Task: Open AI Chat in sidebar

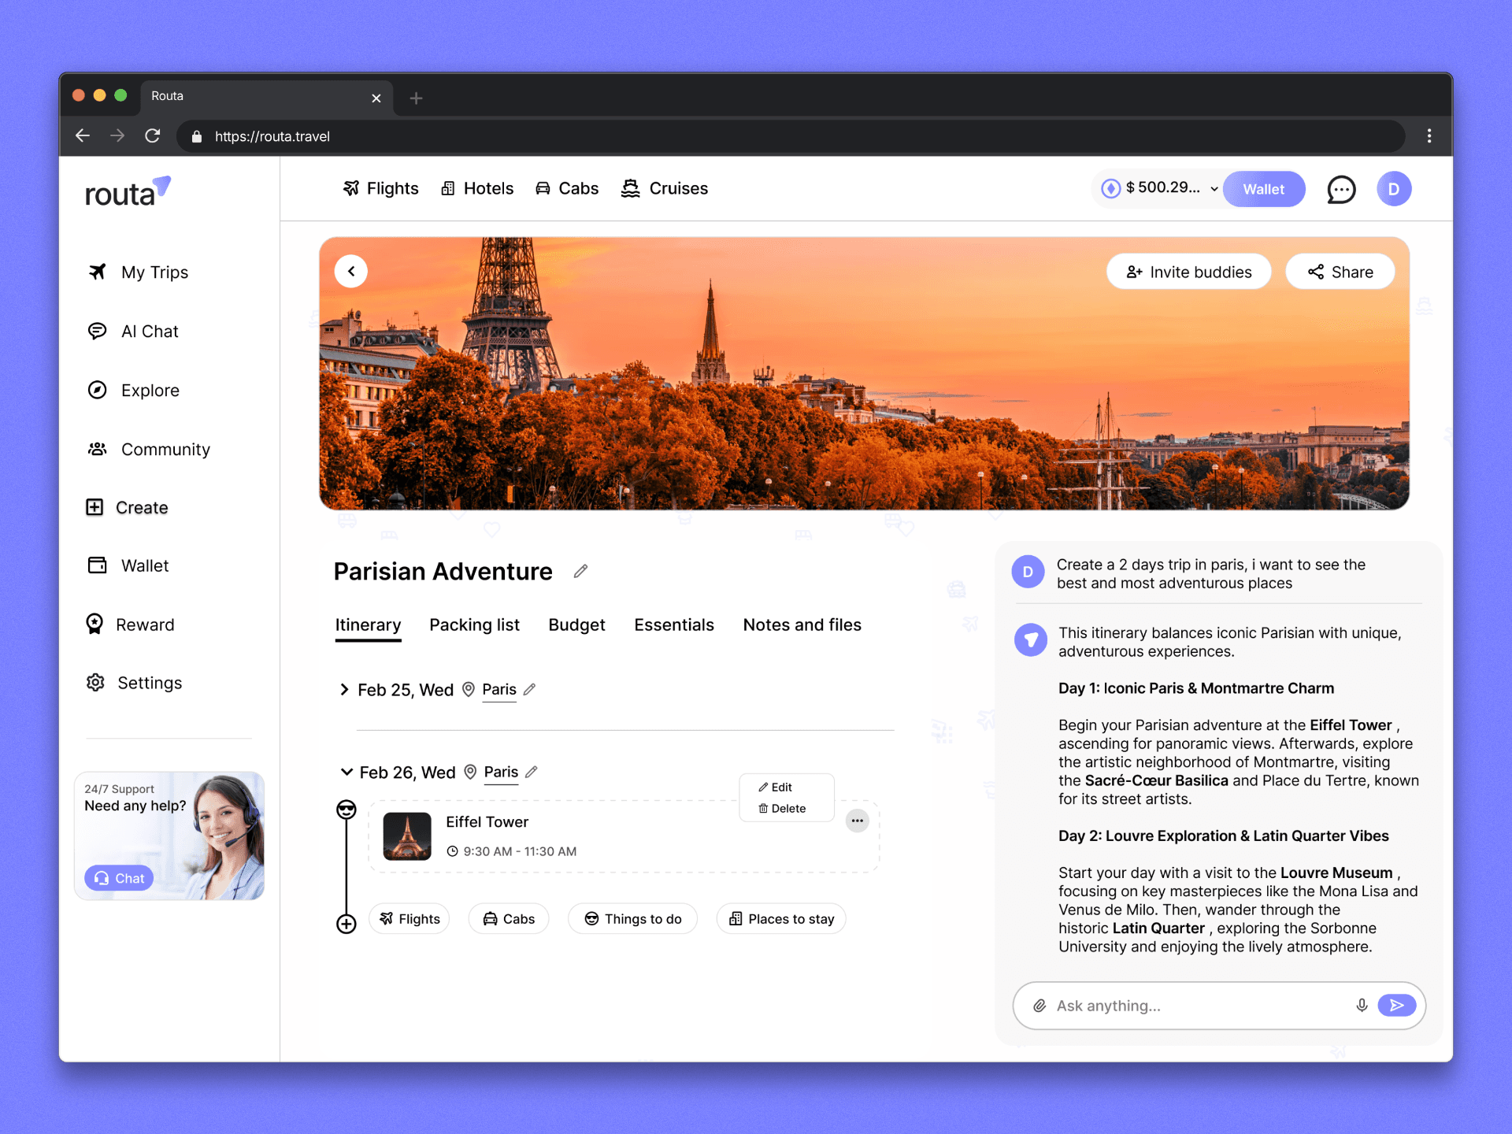Action: pyautogui.click(x=133, y=332)
